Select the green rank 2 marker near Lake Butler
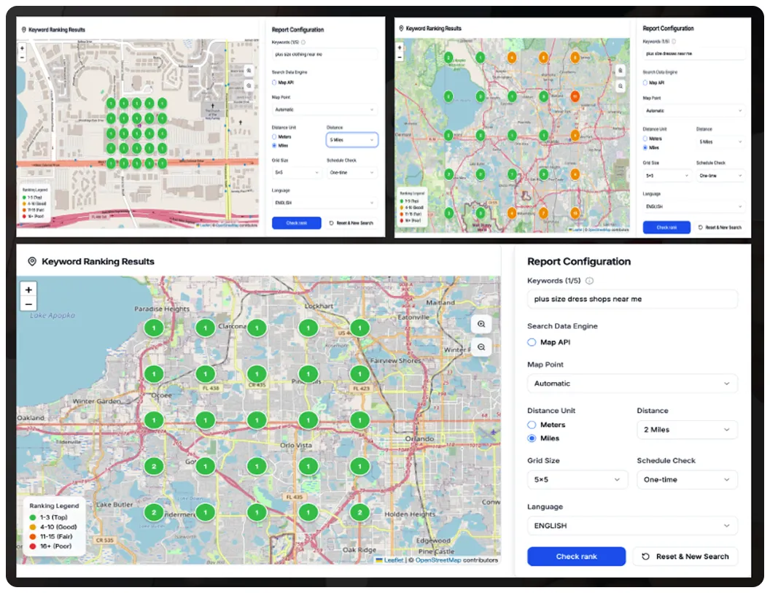 click(x=154, y=512)
